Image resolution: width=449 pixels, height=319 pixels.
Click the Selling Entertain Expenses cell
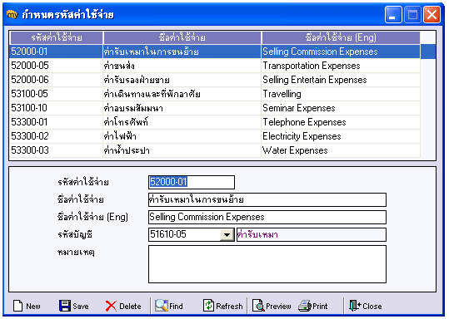click(x=341, y=80)
